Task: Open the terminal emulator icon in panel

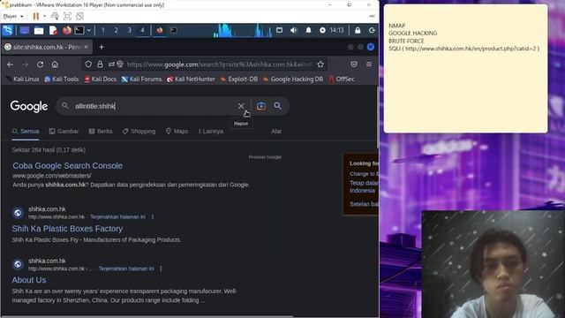Action: coord(79,31)
